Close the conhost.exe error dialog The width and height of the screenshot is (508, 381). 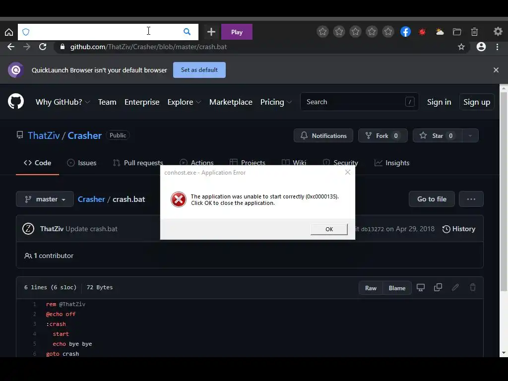click(348, 172)
